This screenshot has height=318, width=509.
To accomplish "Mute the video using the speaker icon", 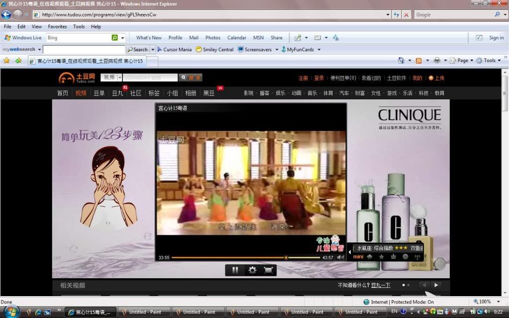I will click(340, 257).
